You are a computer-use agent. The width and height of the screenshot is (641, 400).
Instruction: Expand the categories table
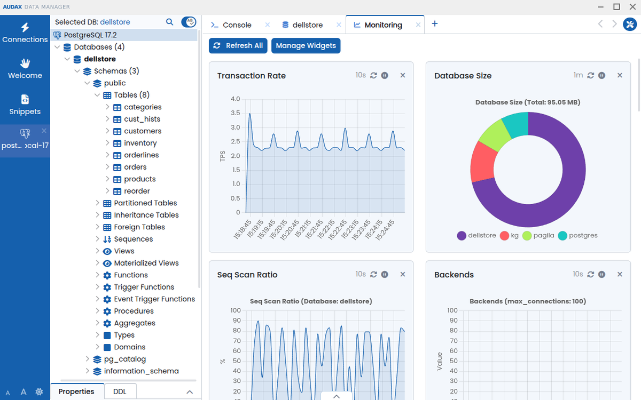pyautogui.click(x=107, y=107)
